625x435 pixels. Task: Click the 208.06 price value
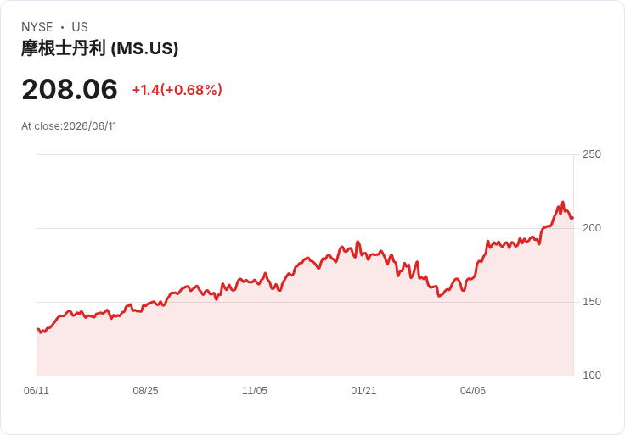point(70,89)
